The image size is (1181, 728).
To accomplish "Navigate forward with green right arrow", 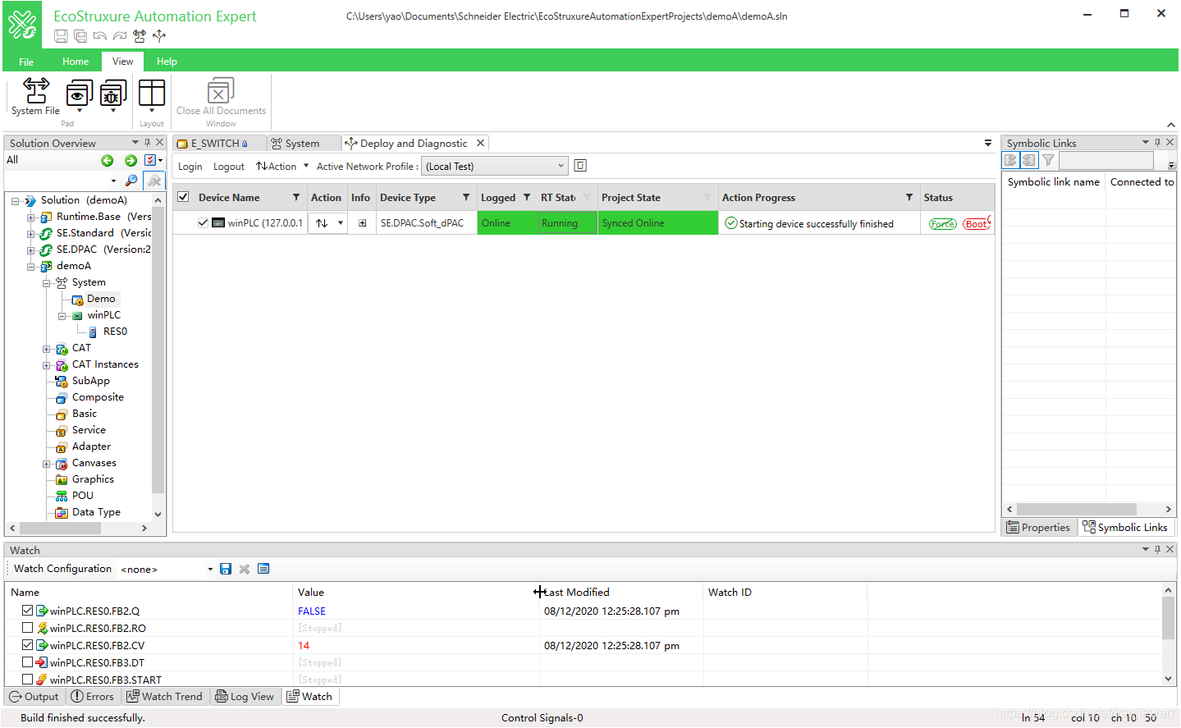I will coord(130,160).
